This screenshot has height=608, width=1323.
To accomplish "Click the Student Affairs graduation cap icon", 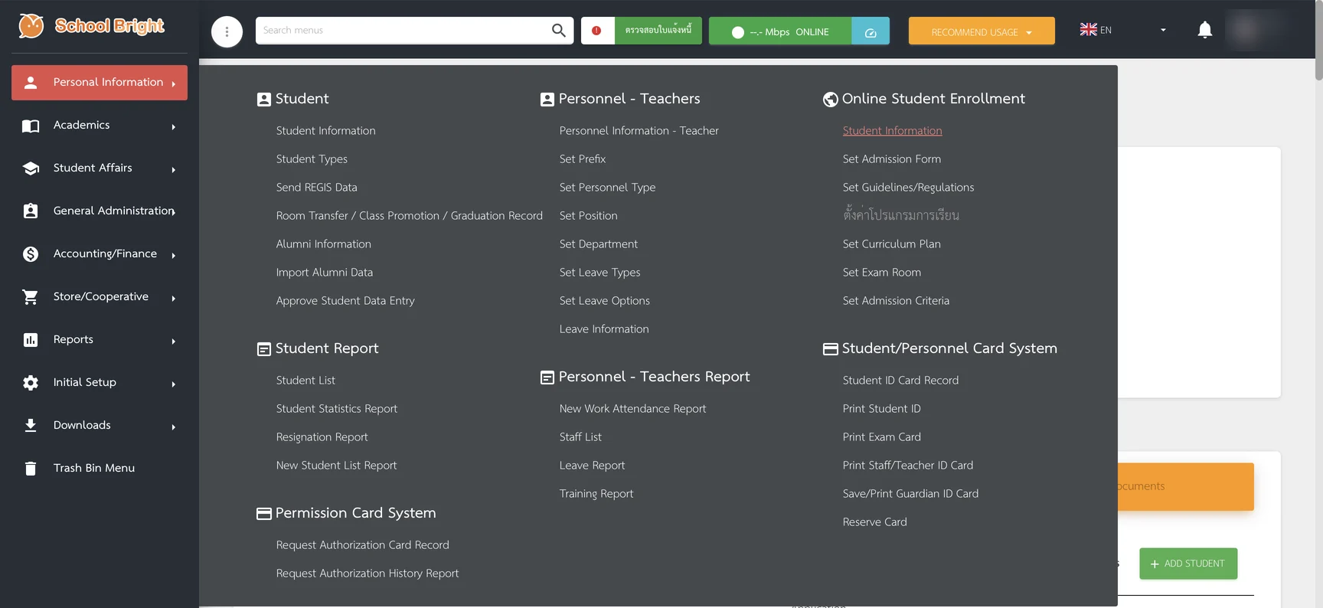I will coord(31,168).
